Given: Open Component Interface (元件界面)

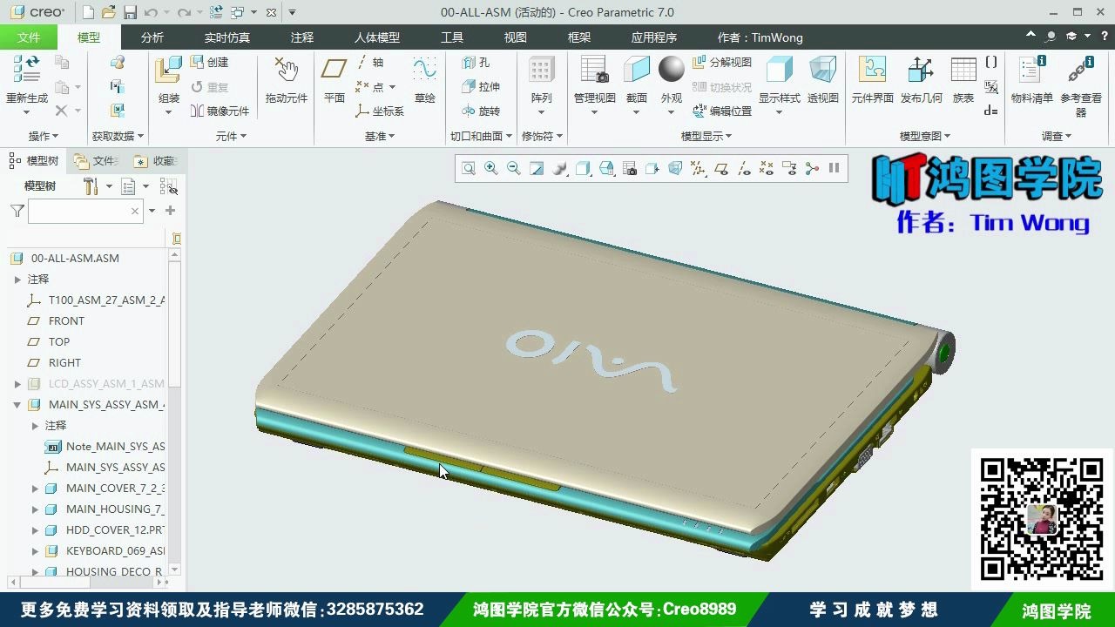Looking at the screenshot, I should (872, 81).
